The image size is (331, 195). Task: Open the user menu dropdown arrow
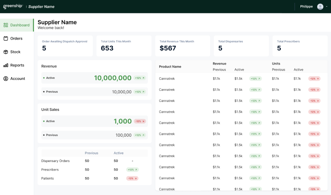pyautogui.click(x=326, y=7)
